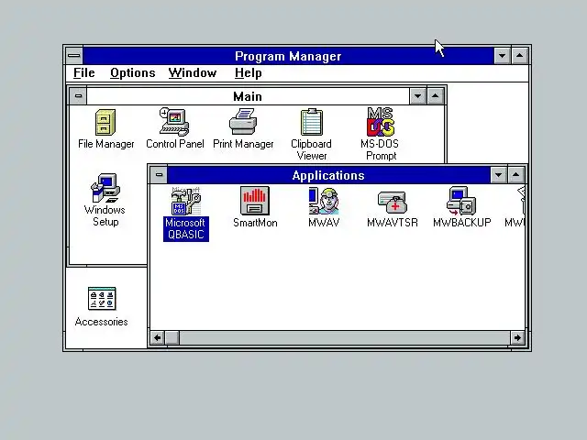This screenshot has width=587, height=440.
Task: Click the Program Manager title bar
Action: point(288,56)
